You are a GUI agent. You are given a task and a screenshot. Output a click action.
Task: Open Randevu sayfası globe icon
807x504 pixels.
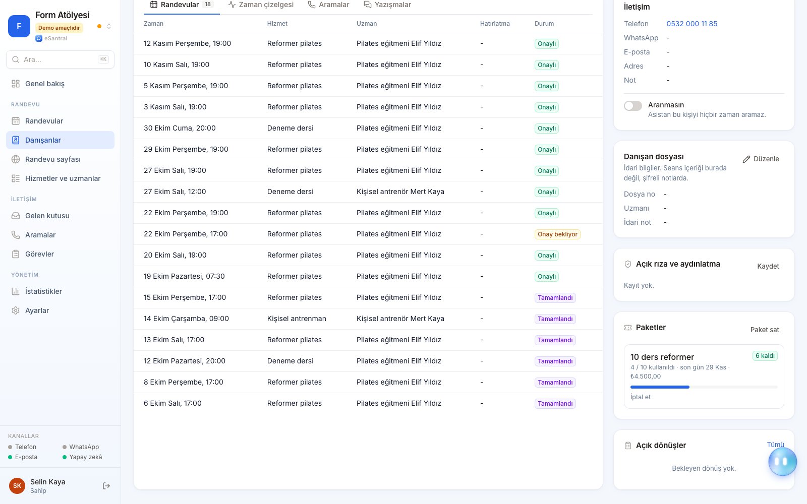16,159
